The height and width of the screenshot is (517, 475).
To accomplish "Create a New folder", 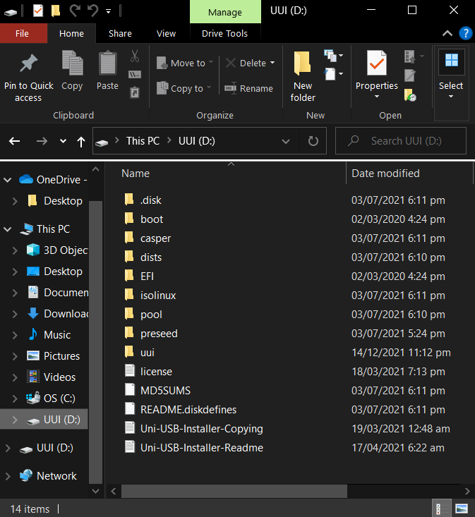I will pos(303,76).
